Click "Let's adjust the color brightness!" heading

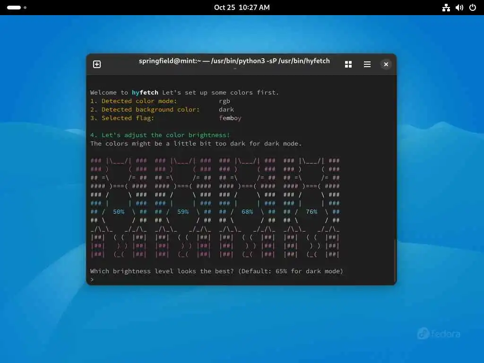coord(160,135)
